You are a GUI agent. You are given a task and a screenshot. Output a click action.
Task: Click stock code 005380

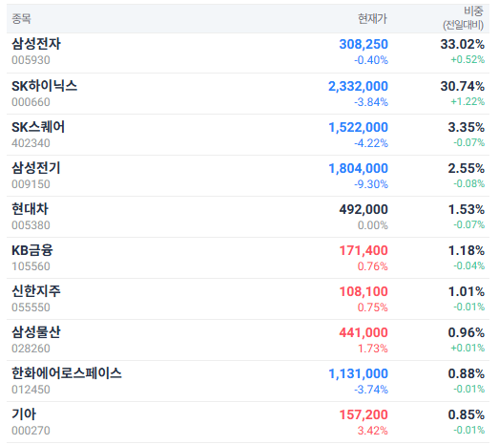pos(31,225)
